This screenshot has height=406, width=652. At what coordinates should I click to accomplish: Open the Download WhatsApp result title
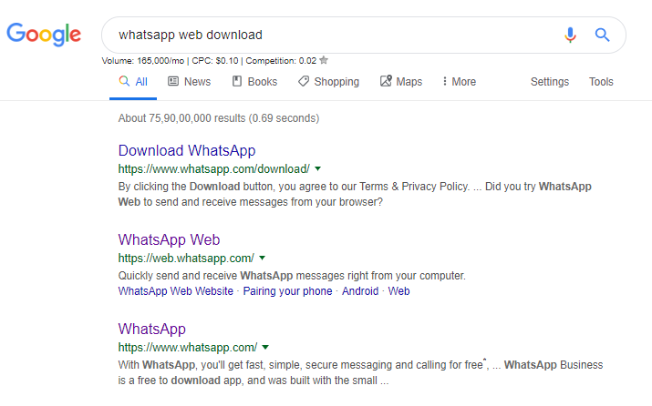coord(187,150)
